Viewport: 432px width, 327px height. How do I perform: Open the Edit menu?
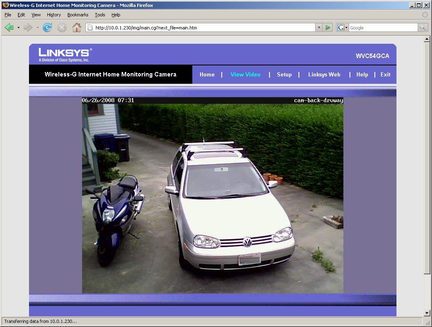[x=21, y=15]
